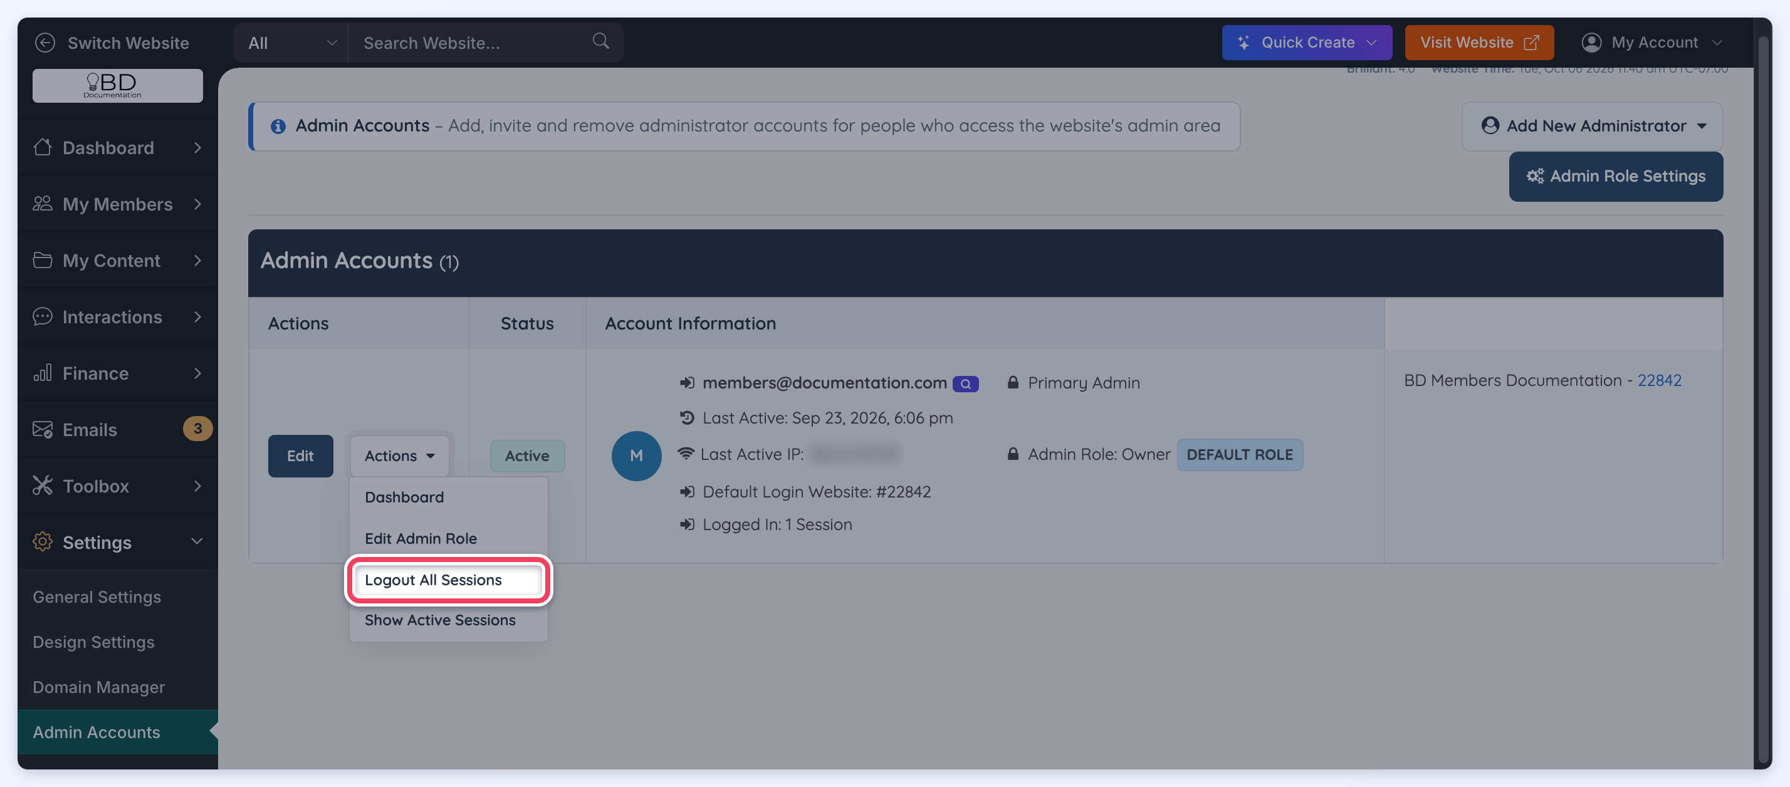Click the Active status badge
1790x787 pixels.
(526, 456)
